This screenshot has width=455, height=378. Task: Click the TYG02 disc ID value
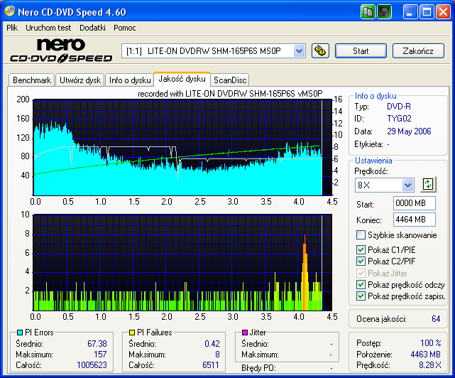[x=399, y=119]
